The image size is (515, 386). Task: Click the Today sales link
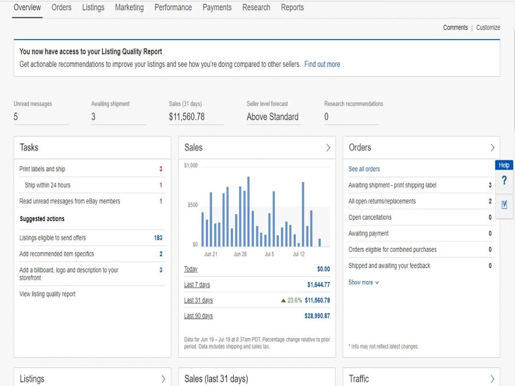191,269
